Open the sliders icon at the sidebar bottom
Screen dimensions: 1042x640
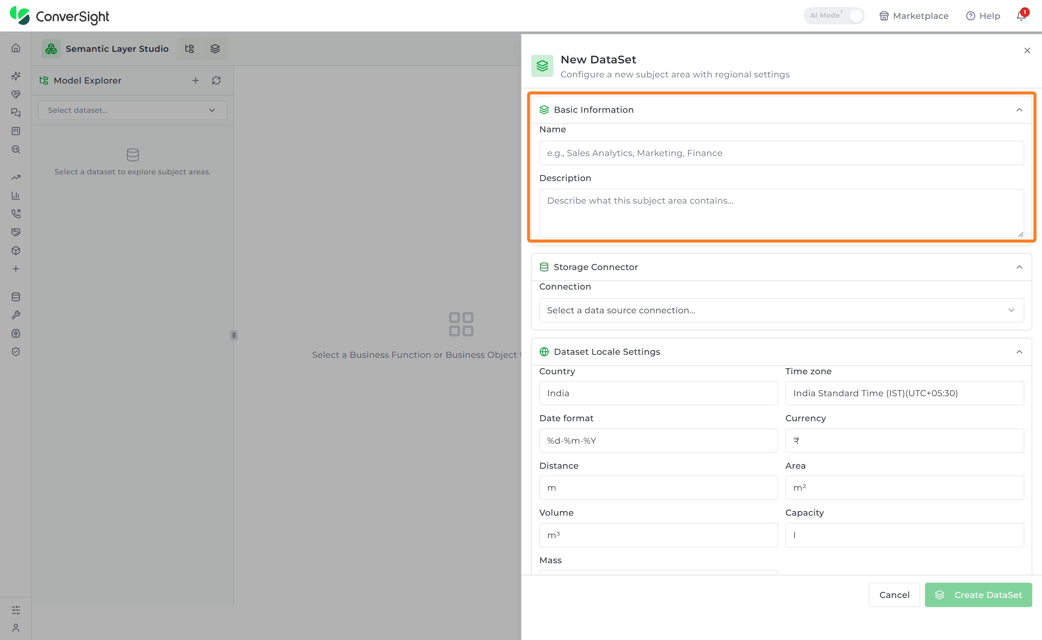coord(16,610)
